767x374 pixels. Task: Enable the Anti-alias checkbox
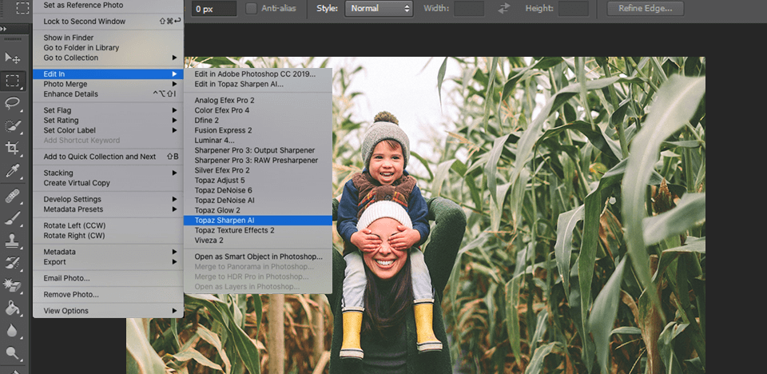pos(251,8)
